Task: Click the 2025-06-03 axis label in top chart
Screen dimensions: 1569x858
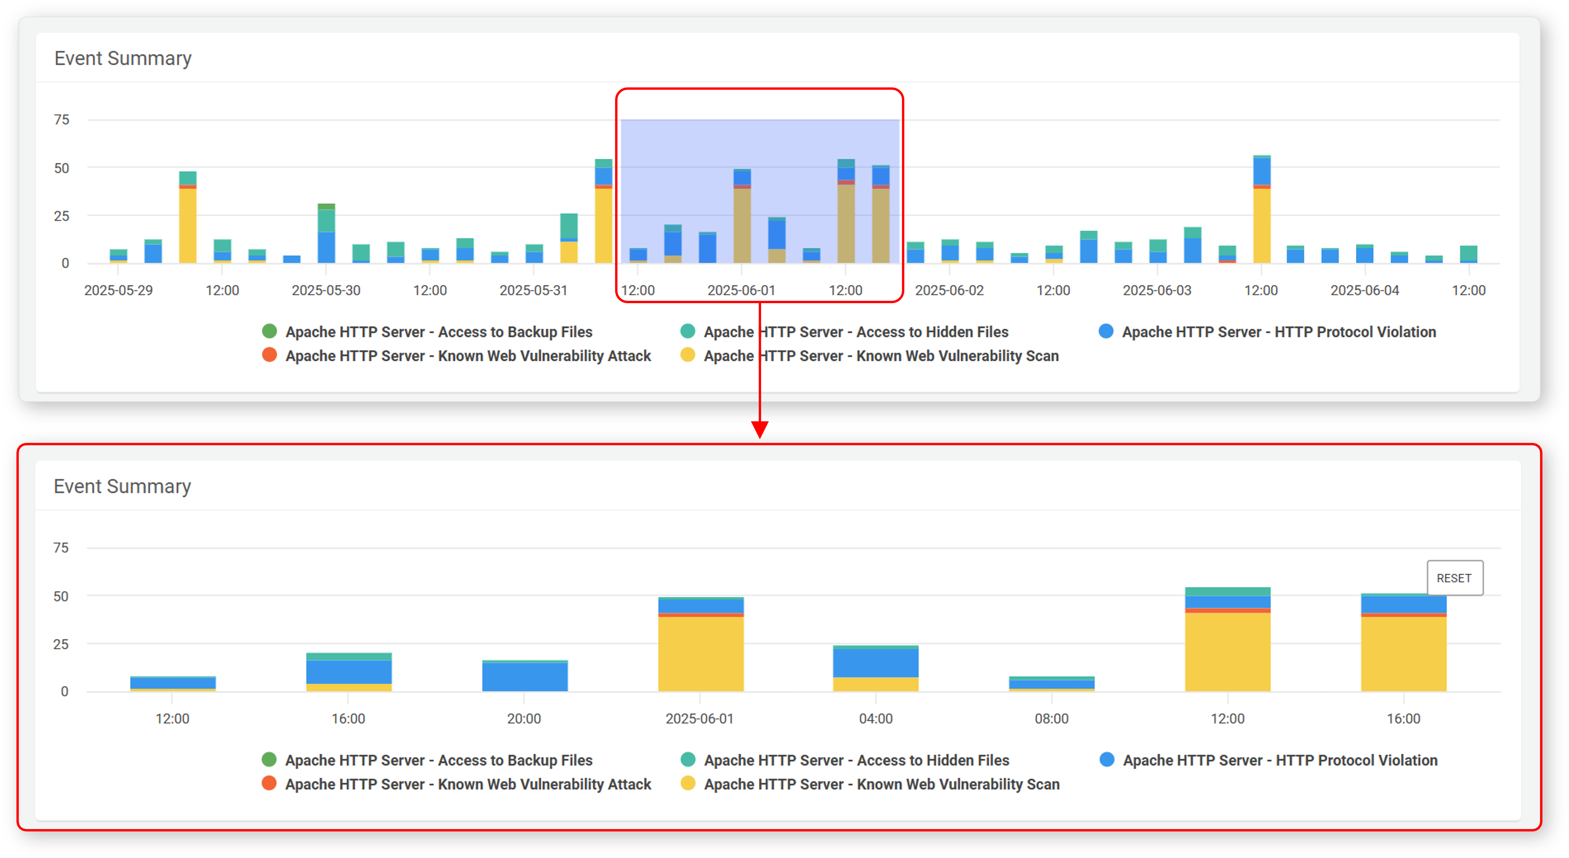Action: click(x=1157, y=290)
